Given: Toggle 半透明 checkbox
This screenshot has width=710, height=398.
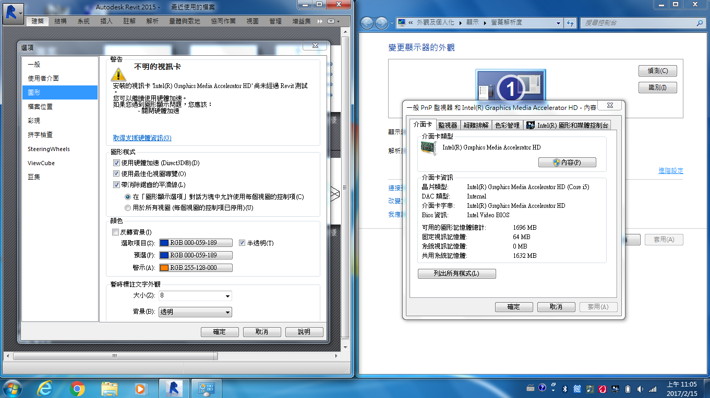Looking at the screenshot, I should pos(242,243).
